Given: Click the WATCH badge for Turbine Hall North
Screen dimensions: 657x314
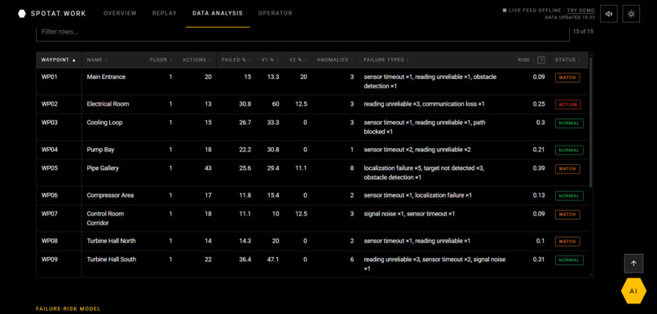Looking at the screenshot, I should pyautogui.click(x=568, y=242).
